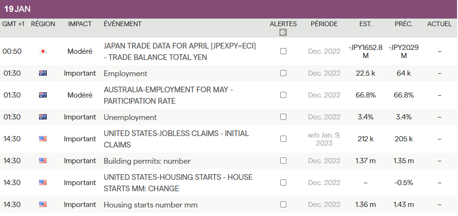
Task: Click Australia flag in Employment row
Action: tap(43, 73)
